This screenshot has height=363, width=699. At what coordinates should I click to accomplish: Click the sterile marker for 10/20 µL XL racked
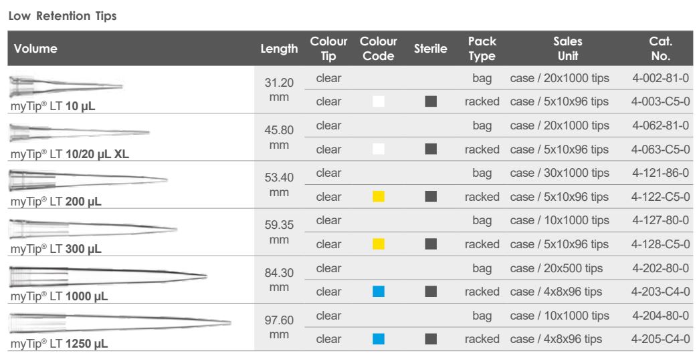431,149
